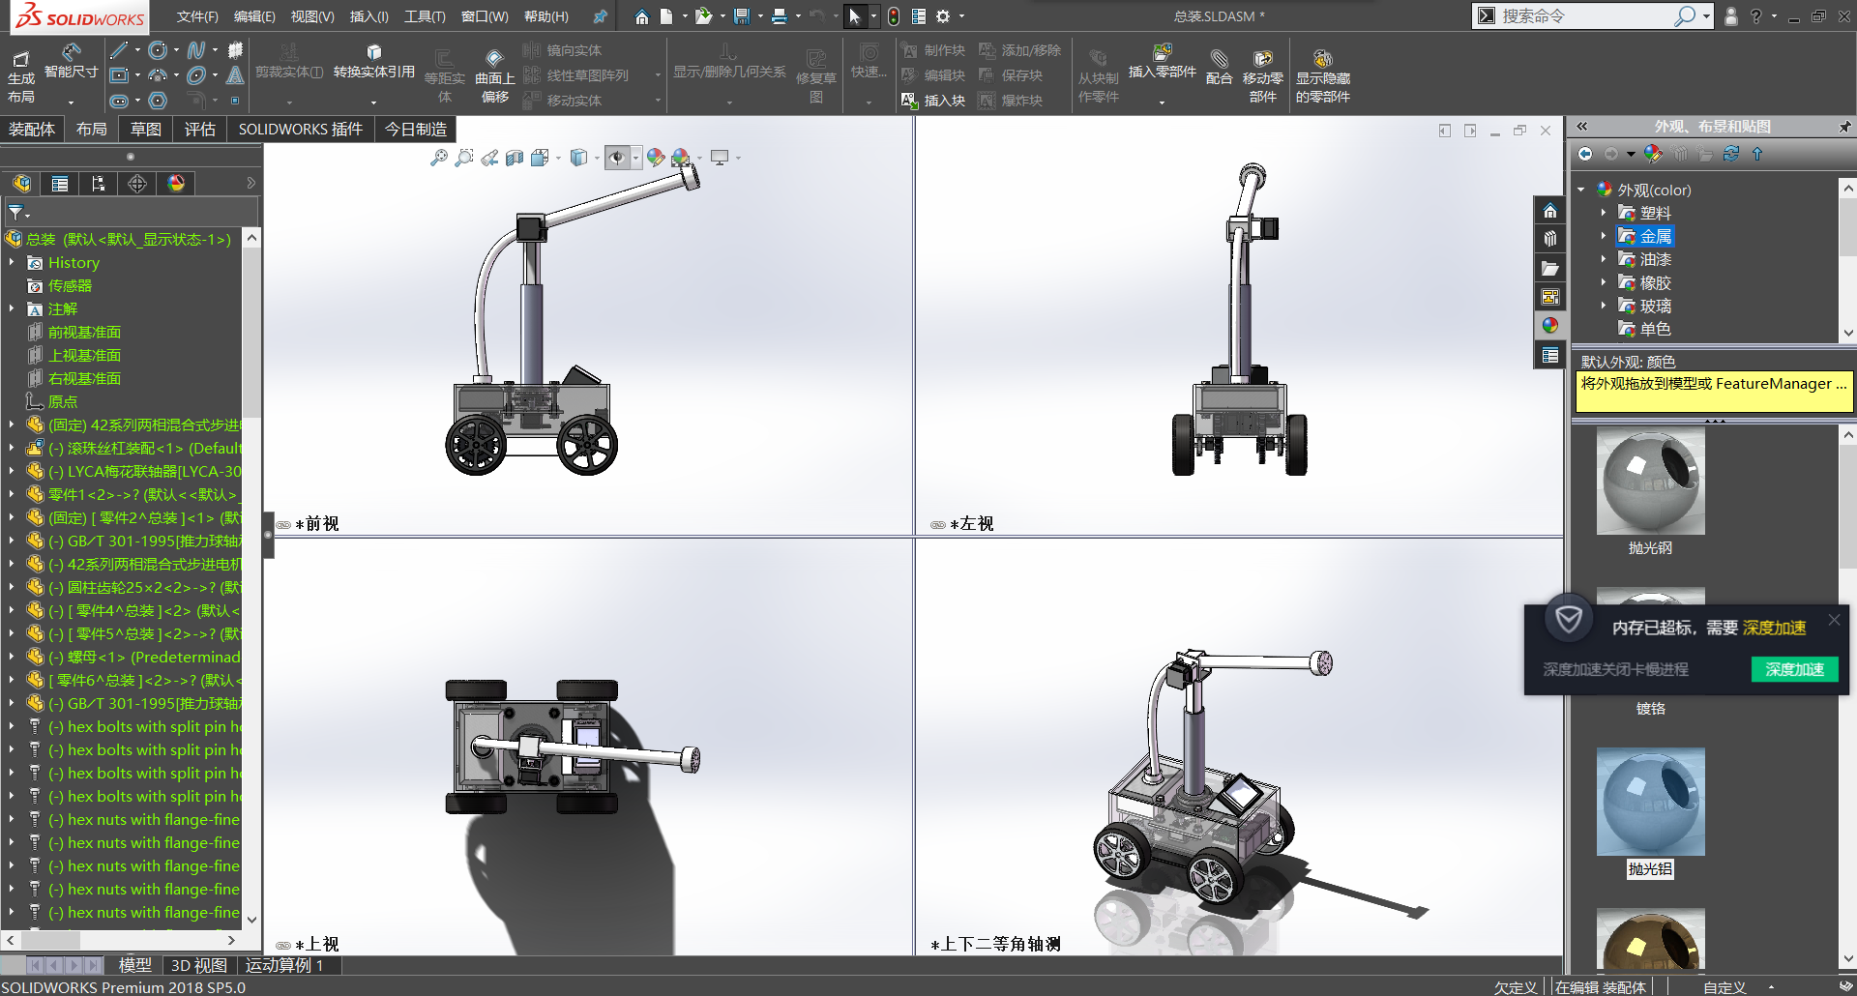Click the Appearances icon in the task pane
Image resolution: width=1857 pixels, height=996 pixels.
click(x=1550, y=326)
